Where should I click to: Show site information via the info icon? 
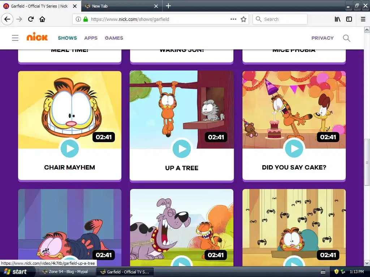click(x=78, y=19)
